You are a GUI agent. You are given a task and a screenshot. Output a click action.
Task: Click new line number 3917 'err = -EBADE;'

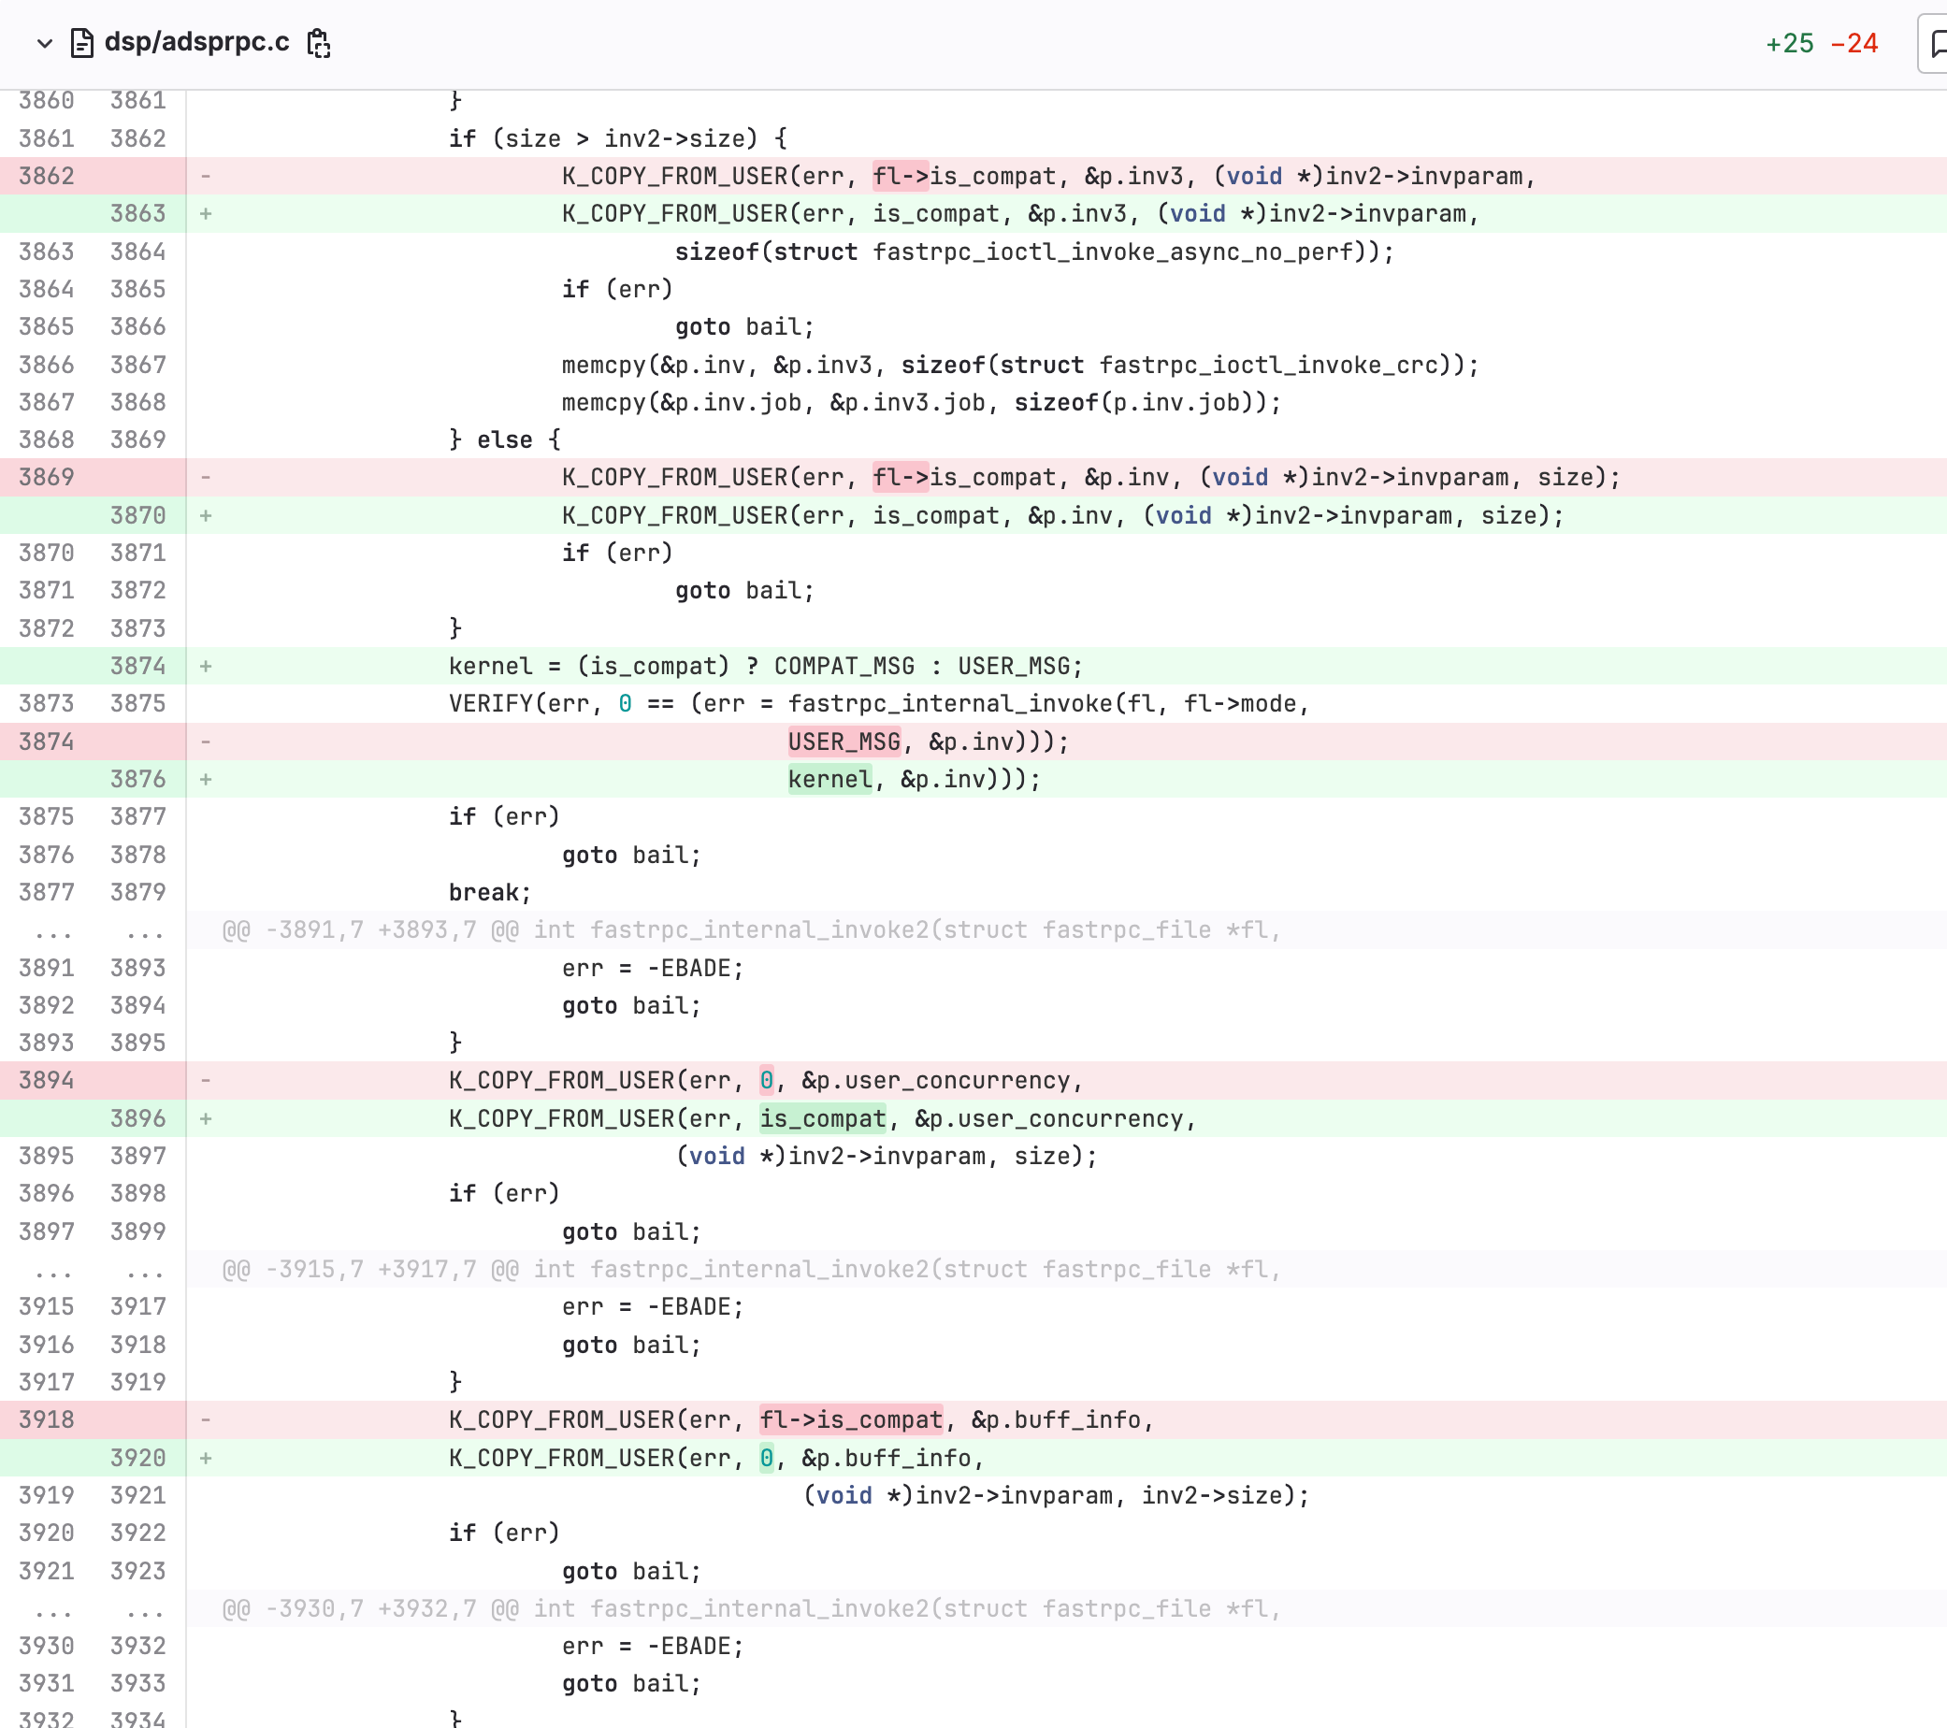click(x=138, y=1307)
